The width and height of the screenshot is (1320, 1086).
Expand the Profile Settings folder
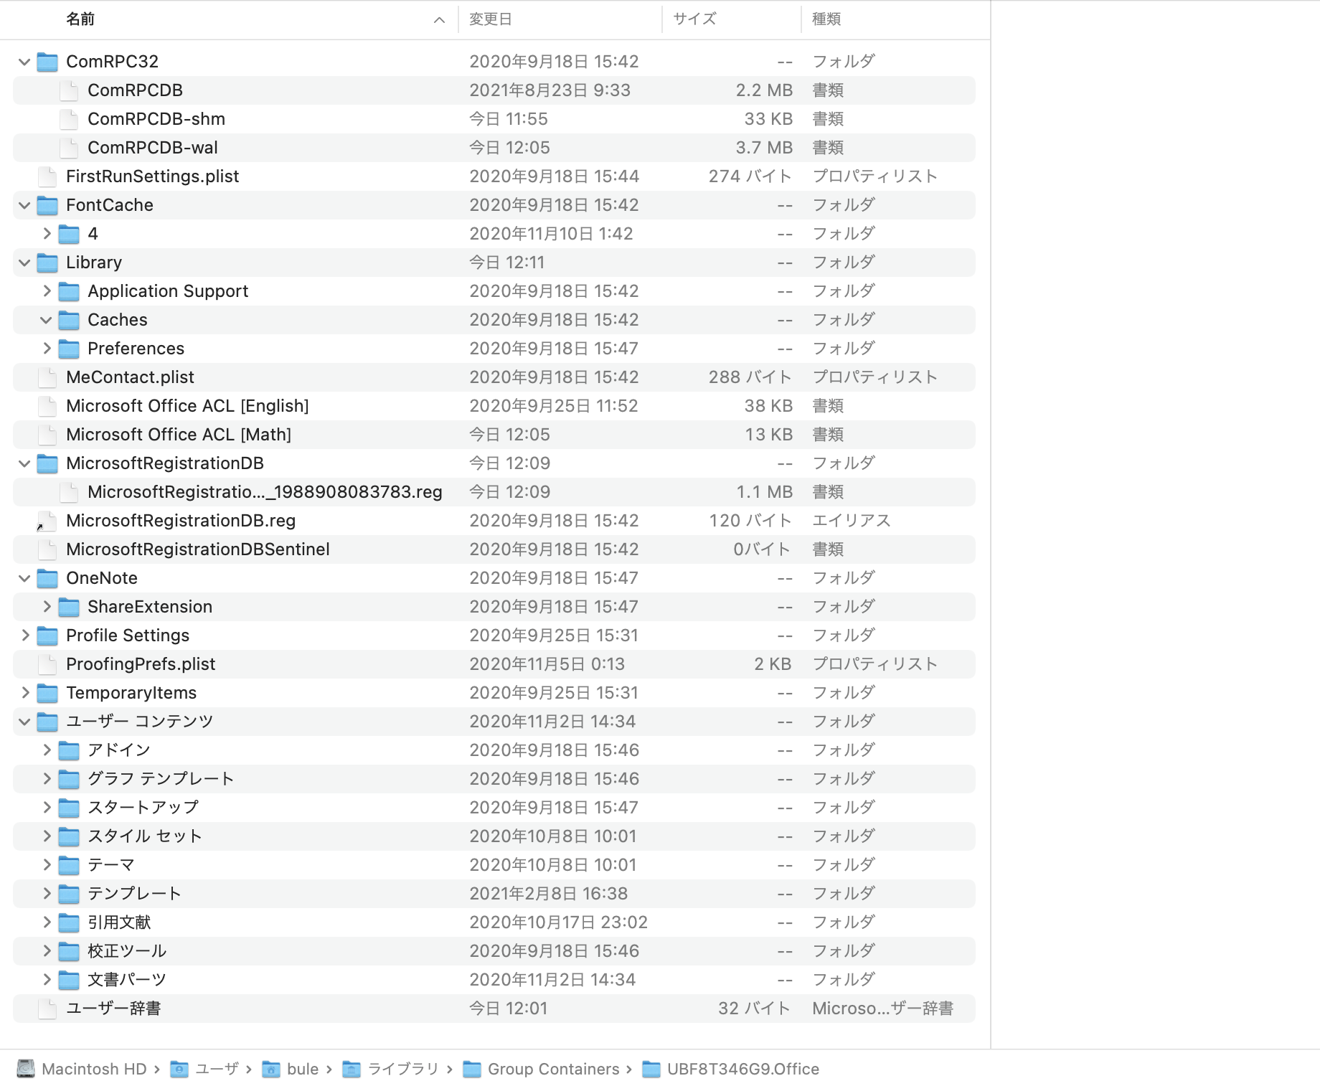tap(24, 636)
